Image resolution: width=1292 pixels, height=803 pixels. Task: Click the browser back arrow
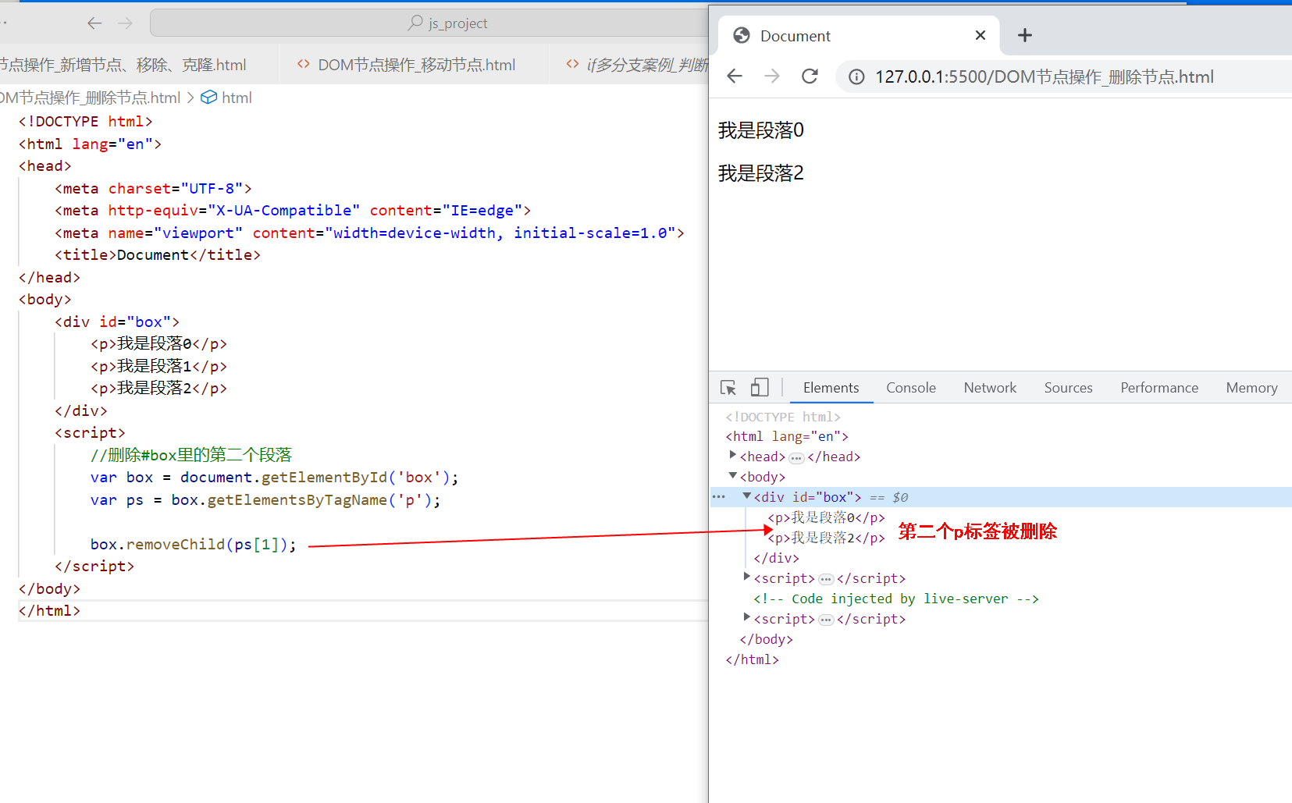coord(734,76)
